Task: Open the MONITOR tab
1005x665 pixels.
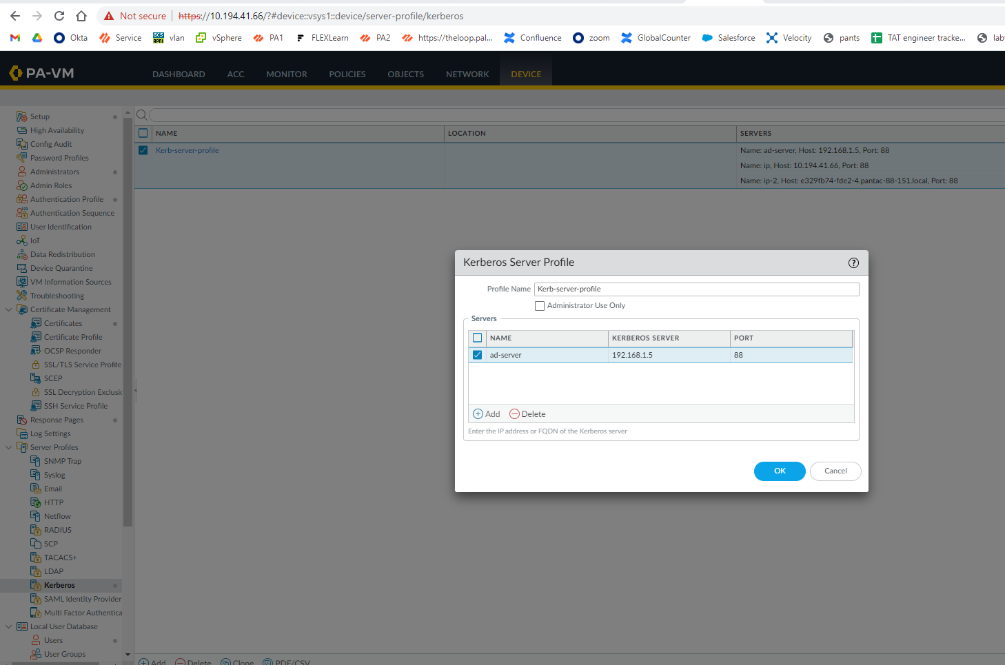Action: [x=287, y=74]
